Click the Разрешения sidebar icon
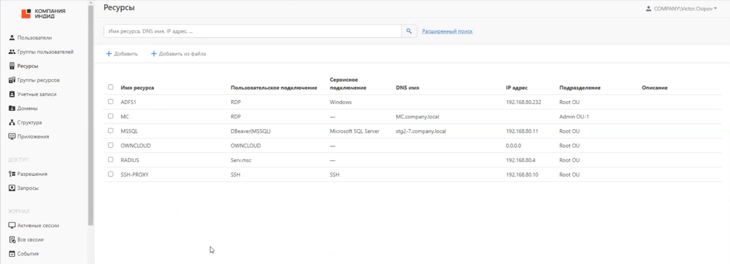The image size is (730, 264). coord(12,174)
